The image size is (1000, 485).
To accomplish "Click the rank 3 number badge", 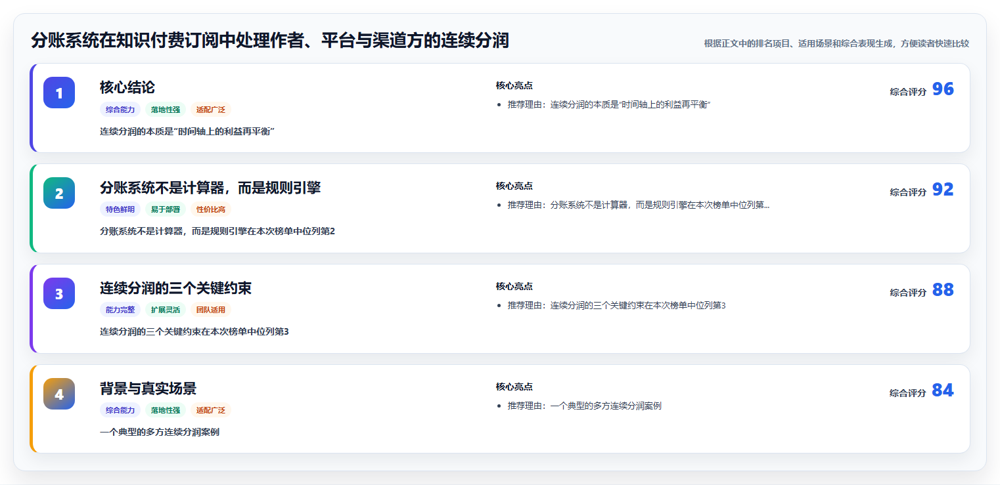I will [59, 293].
